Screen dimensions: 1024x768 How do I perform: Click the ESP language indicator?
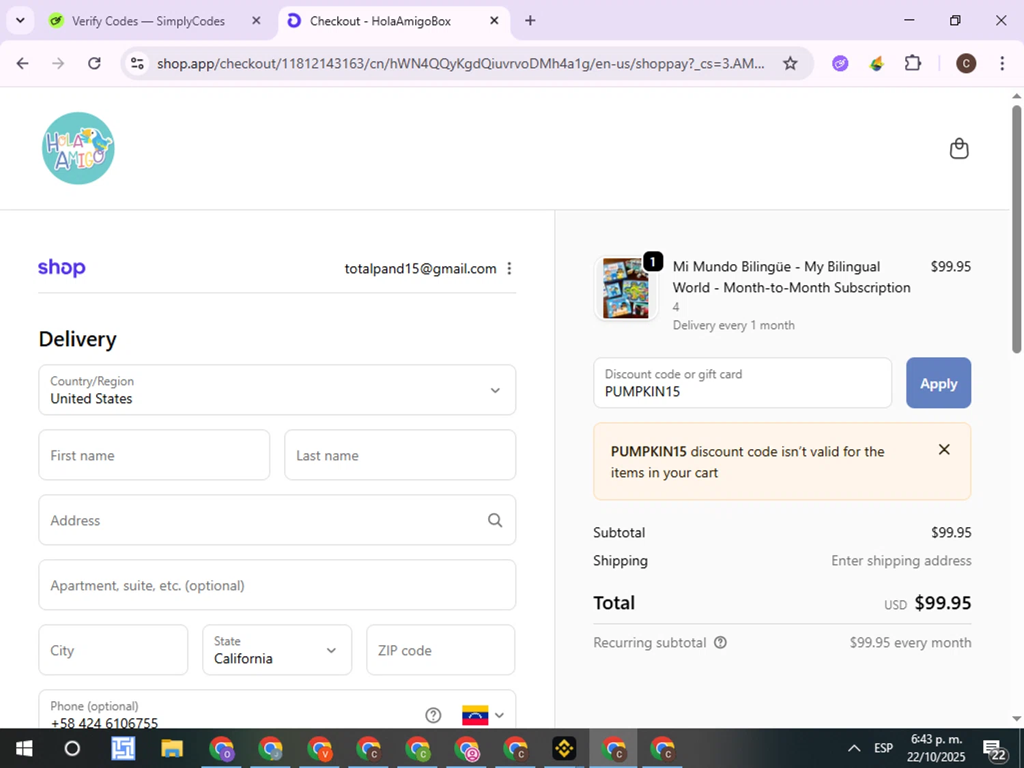click(883, 748)
